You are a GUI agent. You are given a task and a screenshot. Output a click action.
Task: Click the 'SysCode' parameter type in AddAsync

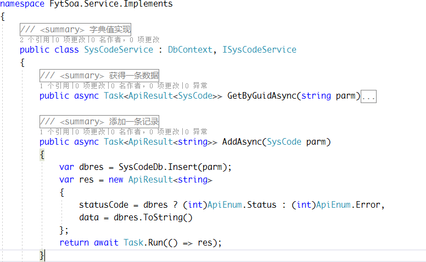click(x=284, y=142)
